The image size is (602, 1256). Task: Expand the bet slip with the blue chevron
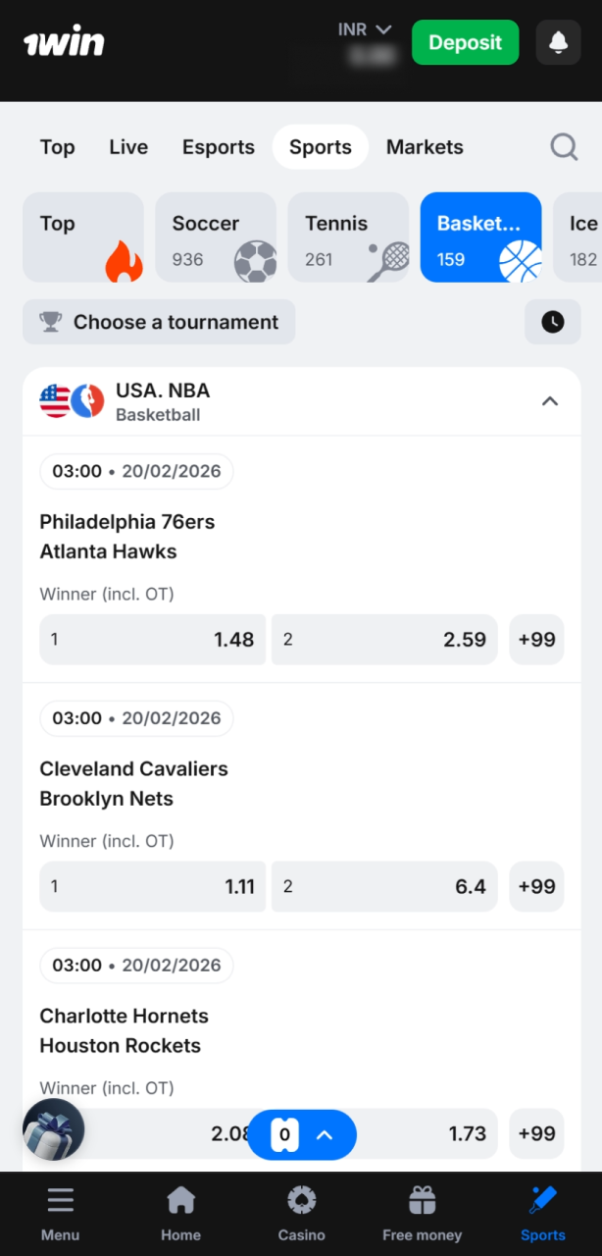[324, 1134]
